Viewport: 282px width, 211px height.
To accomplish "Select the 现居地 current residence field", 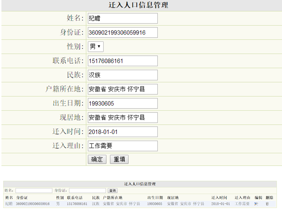I will coord(122,117).
